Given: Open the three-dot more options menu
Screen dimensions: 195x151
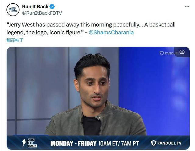Looking at the screenshot, I should pos(187,6).
